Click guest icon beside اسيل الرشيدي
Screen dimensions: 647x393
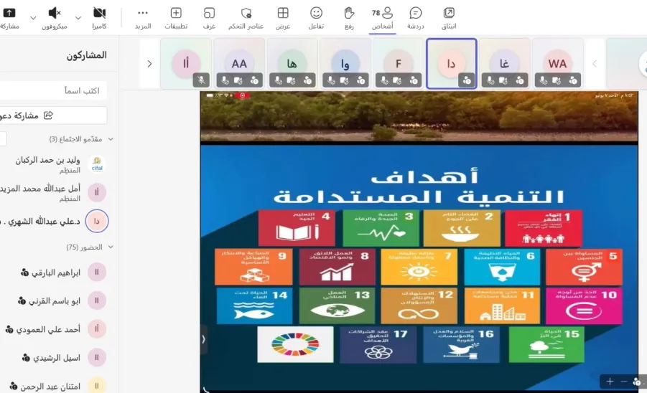click(x=26, y=358)
